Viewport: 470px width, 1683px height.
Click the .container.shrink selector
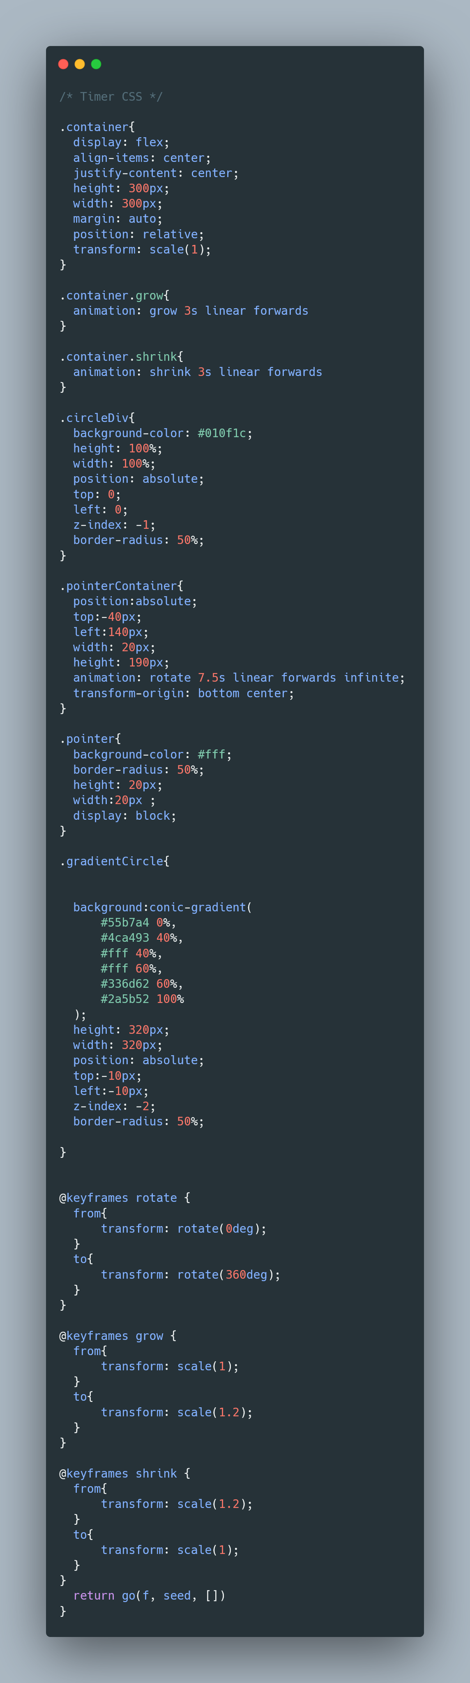point(121,357)
